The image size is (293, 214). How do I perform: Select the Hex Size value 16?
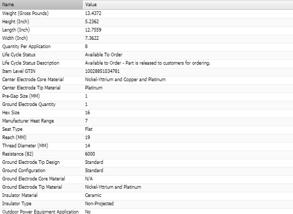pyautogui.click(x=87, y=113)
